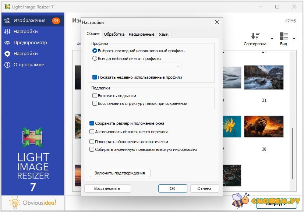The image size is (304, 212).
Task: Open the Сортировка dropdown arrow
Action: click(272, 39)
